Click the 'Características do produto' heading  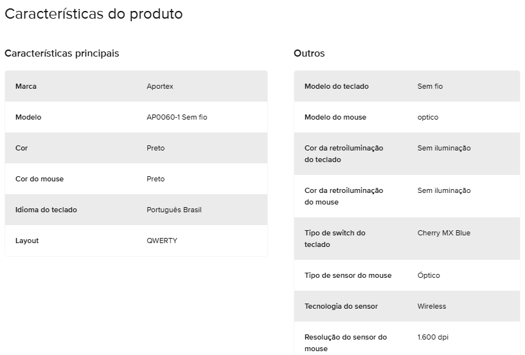pyautogui.click(x=94, y=14)
